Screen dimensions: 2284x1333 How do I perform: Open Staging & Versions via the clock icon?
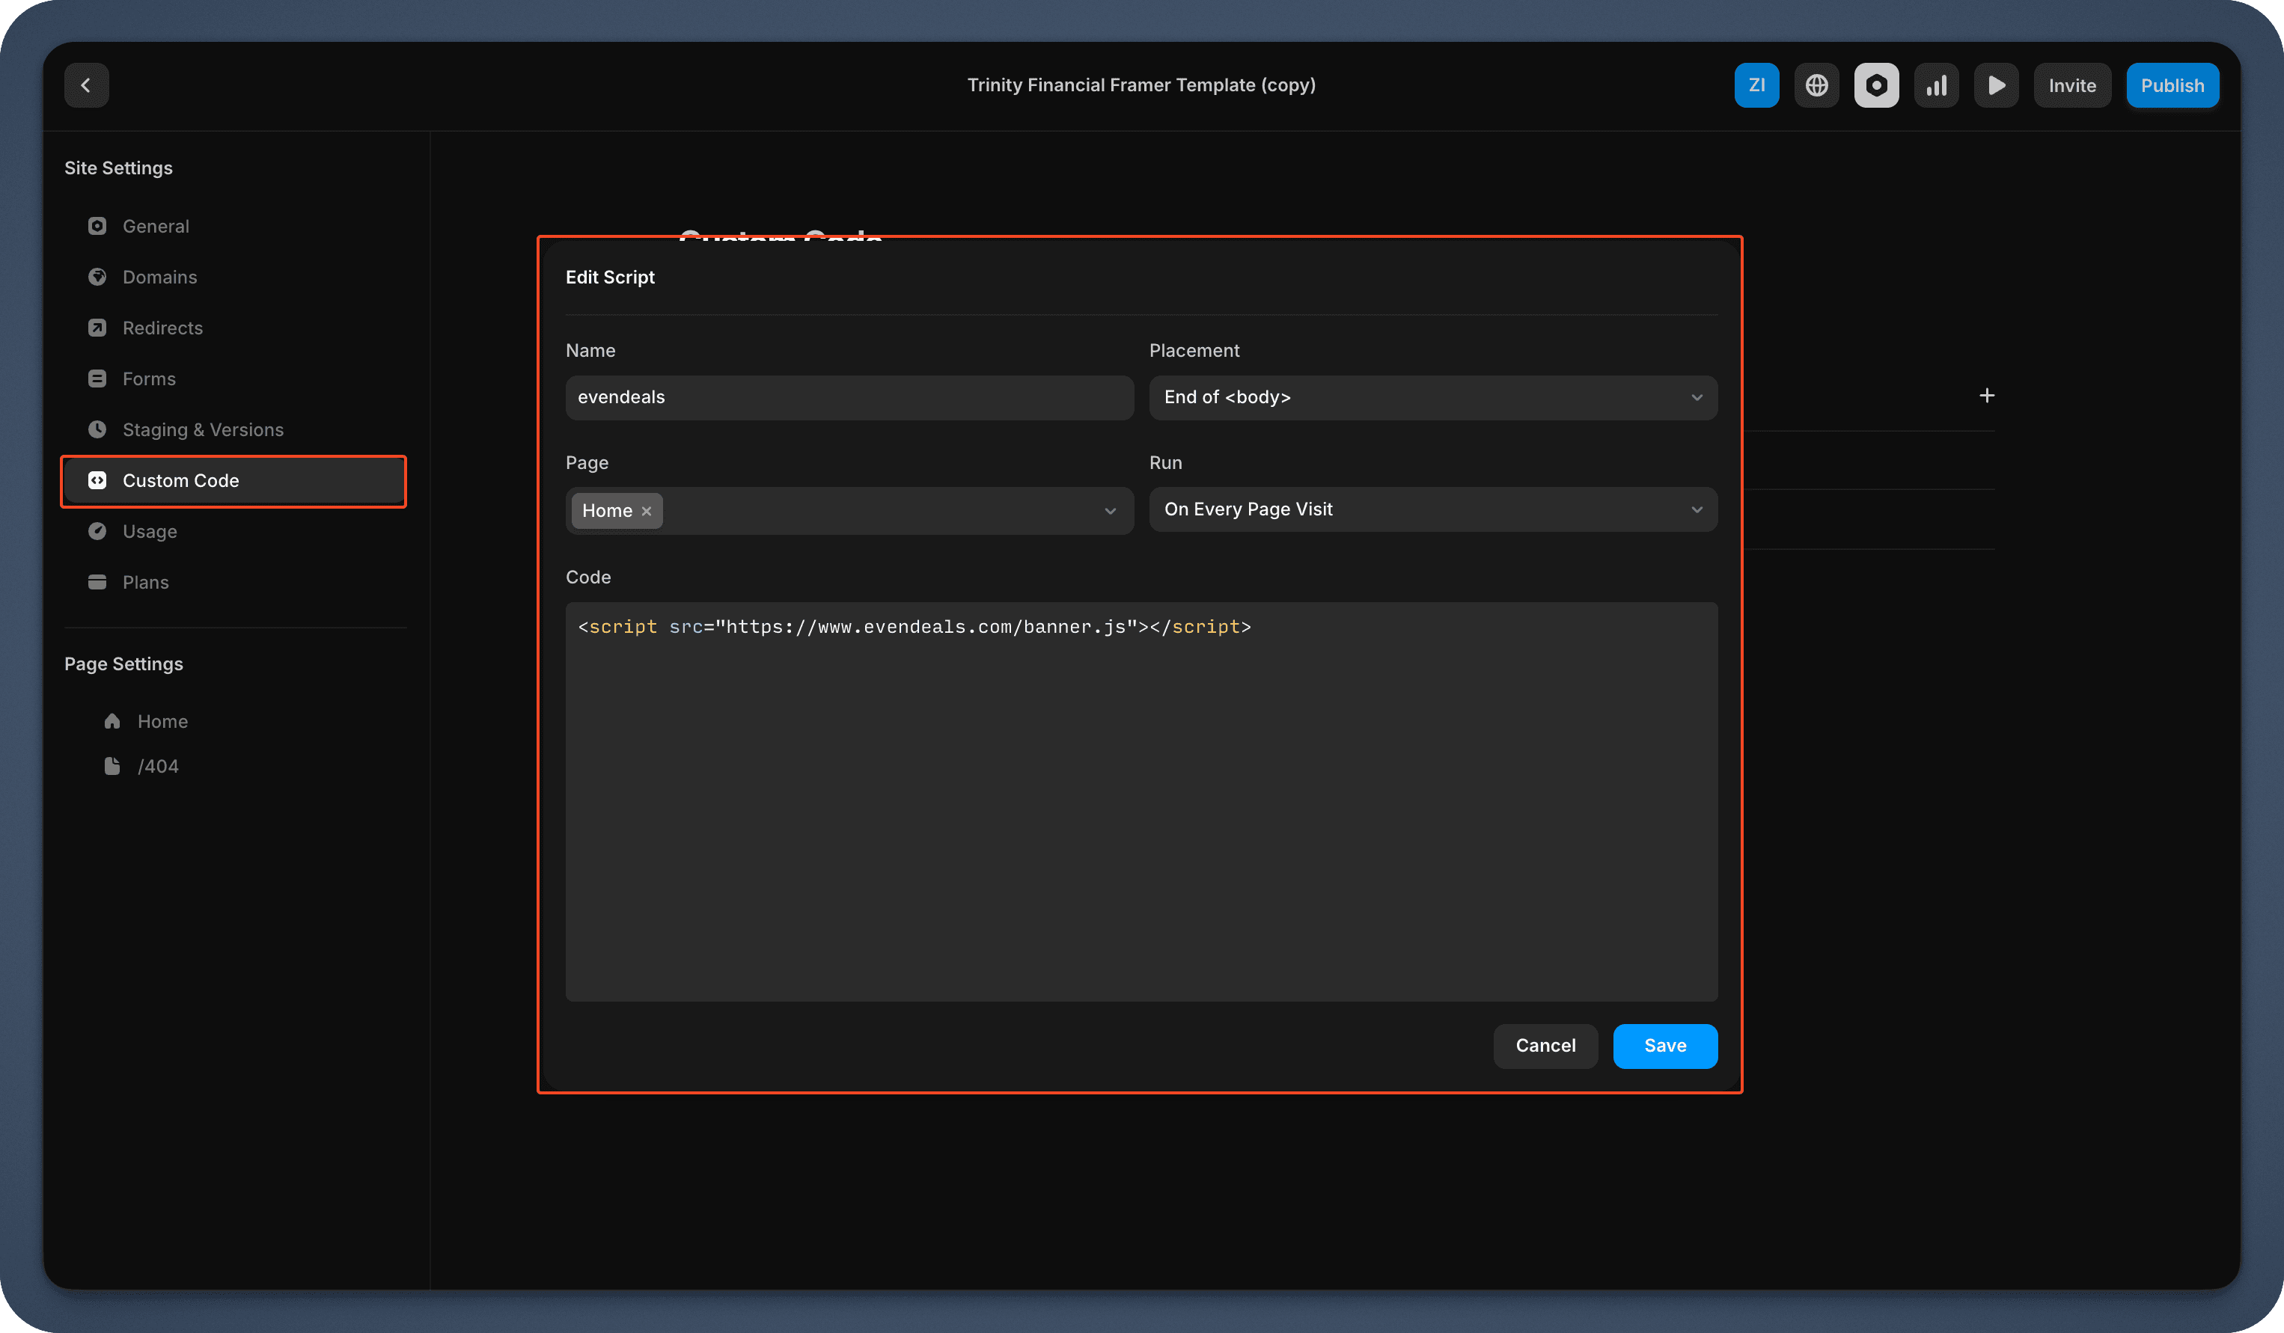[97, 429]
